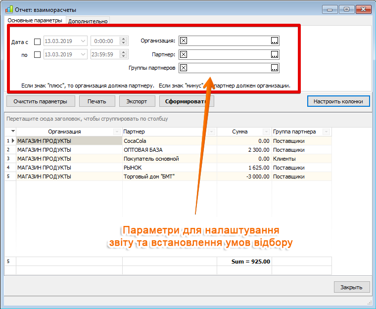Clear the Организация field with X icon
This screenshot has height=309, width=376.
click(x=184, y=41)
